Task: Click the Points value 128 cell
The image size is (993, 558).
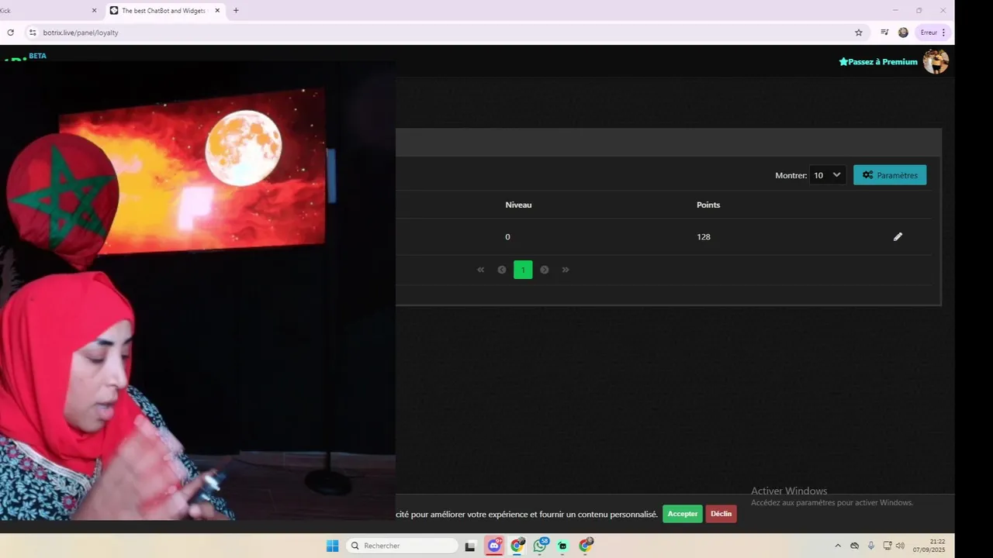Action: 704,236
